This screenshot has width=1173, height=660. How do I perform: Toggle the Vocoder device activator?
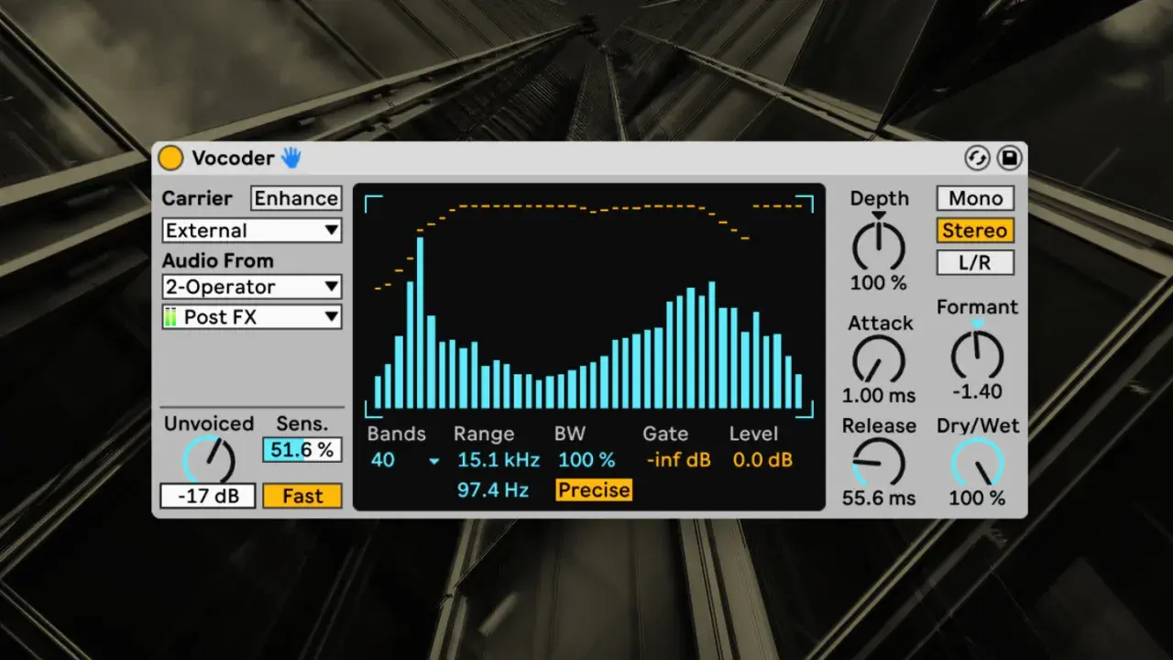coord(170,158)
